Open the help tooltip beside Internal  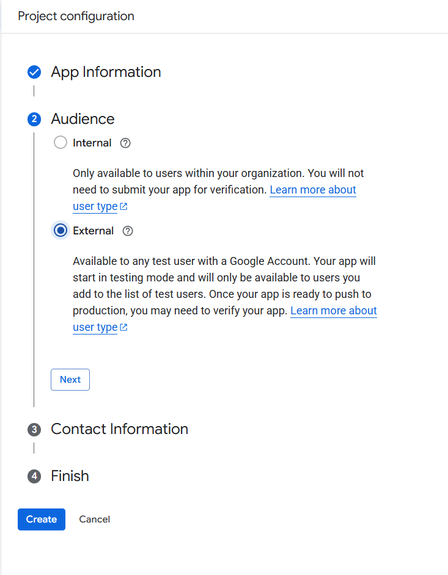coord(125,142)
